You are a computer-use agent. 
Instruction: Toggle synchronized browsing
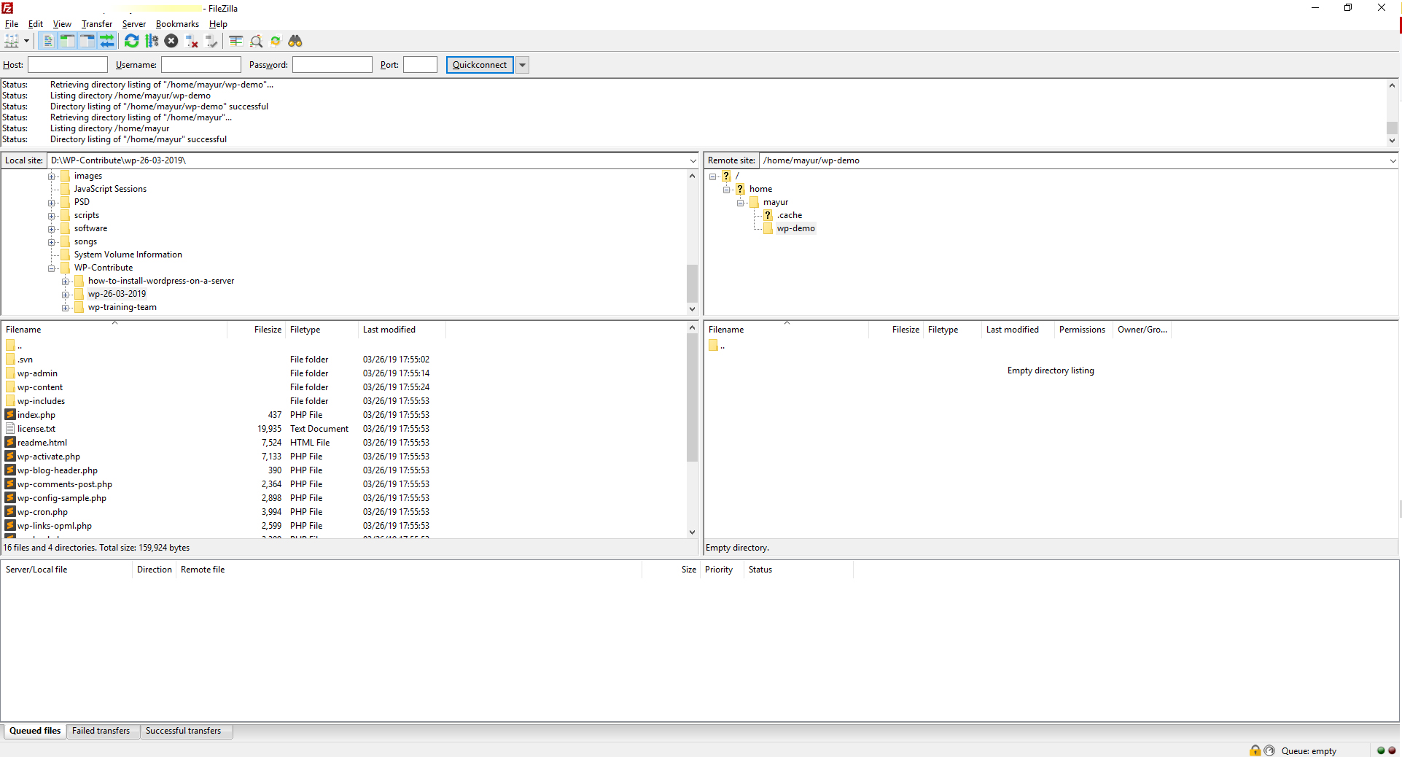[276, 41]
